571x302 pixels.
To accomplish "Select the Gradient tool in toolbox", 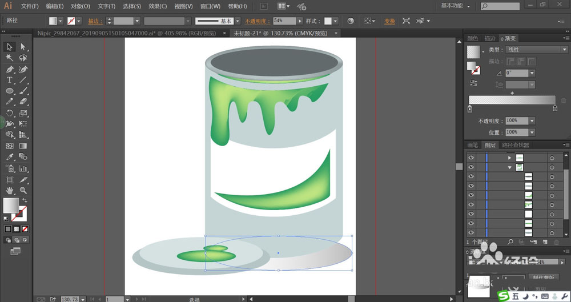I will (23, 146).
